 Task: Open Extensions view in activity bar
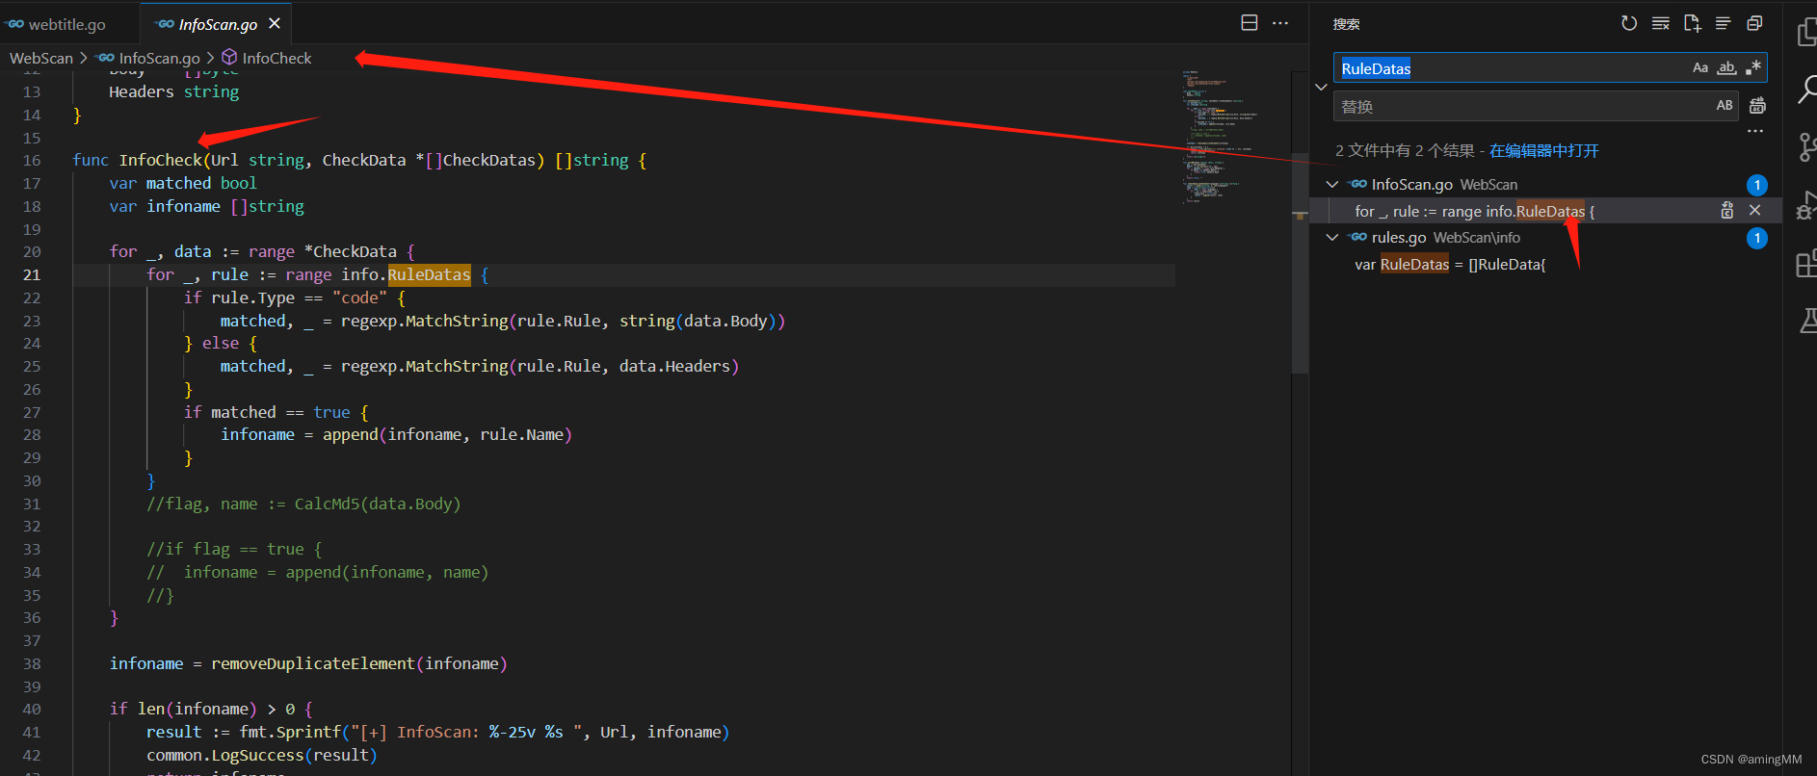coord(1806,263)
